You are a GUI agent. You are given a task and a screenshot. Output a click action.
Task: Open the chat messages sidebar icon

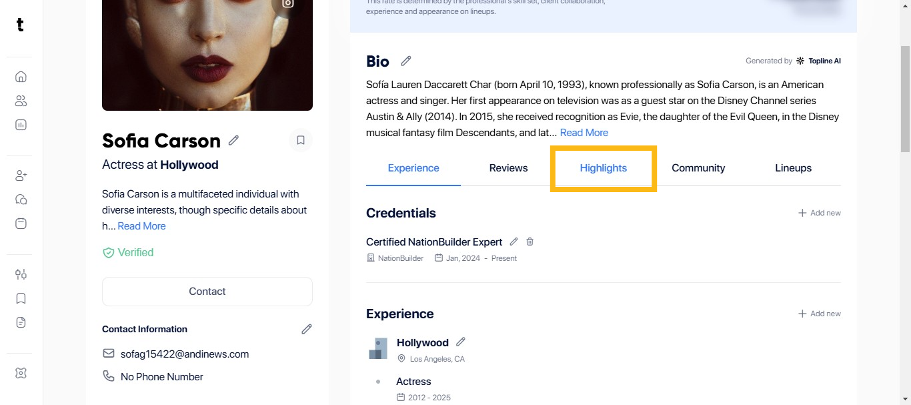[x=21, y=199]
